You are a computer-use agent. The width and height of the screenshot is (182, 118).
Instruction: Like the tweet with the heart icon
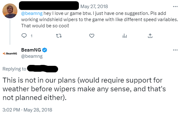click(92, 36)
